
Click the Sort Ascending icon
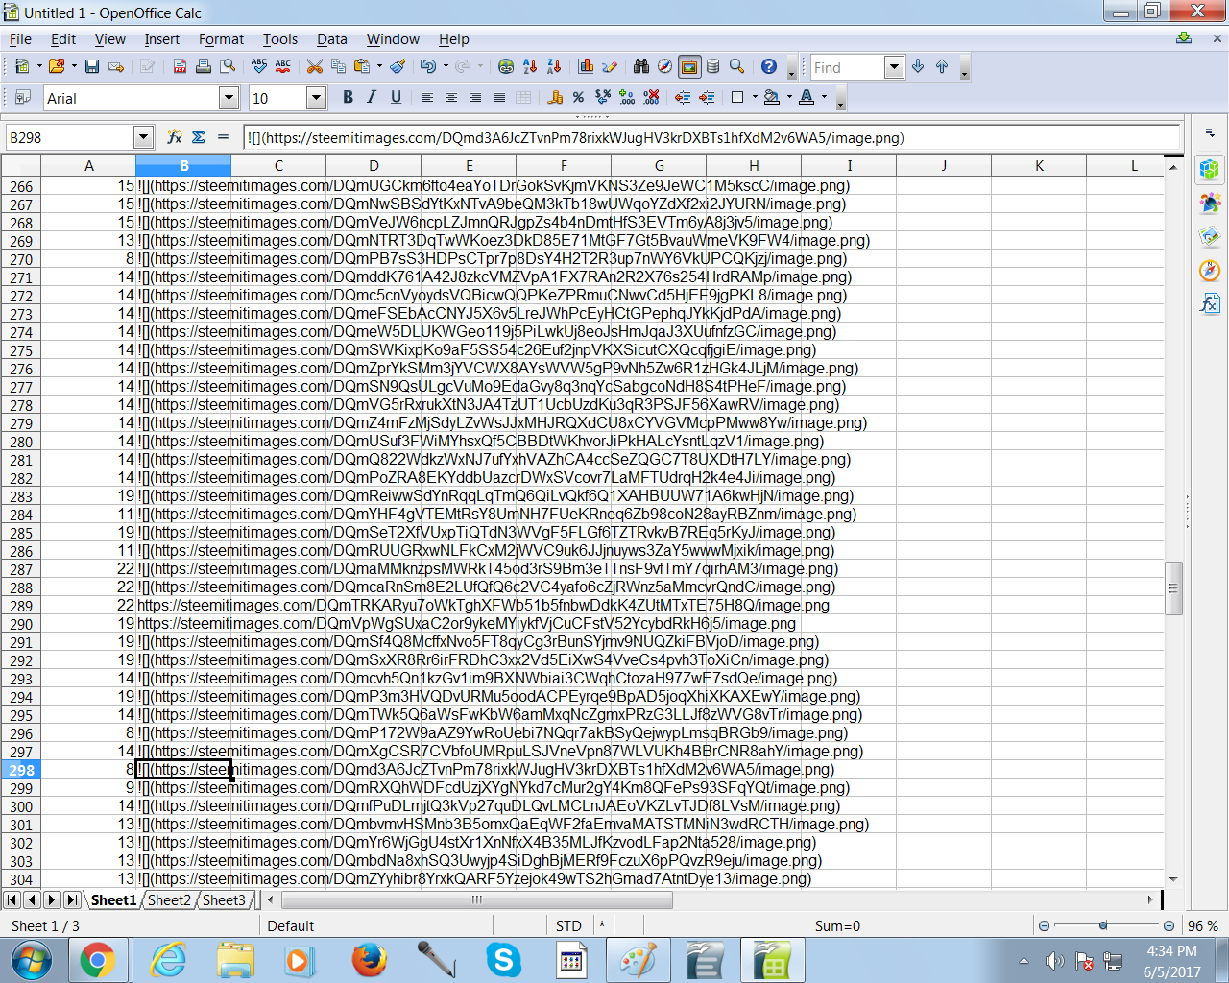(530, 66)
